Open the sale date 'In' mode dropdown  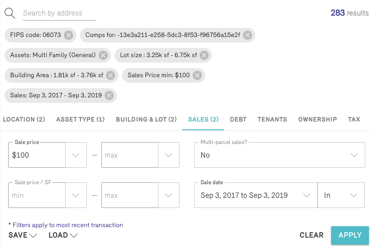341,195
